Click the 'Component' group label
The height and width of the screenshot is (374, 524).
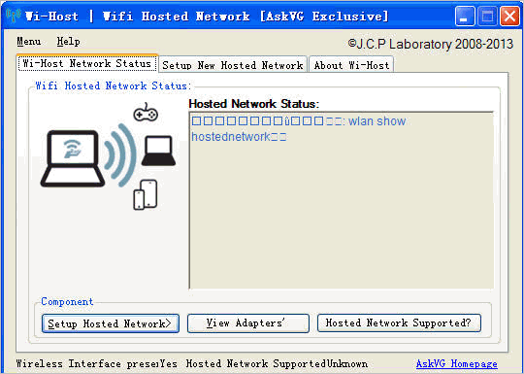[67, 301]
